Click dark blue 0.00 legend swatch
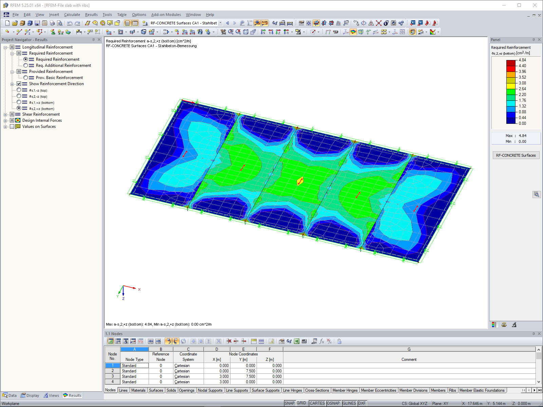The height and width of the screenshot is (407, 543). (511, 121)
